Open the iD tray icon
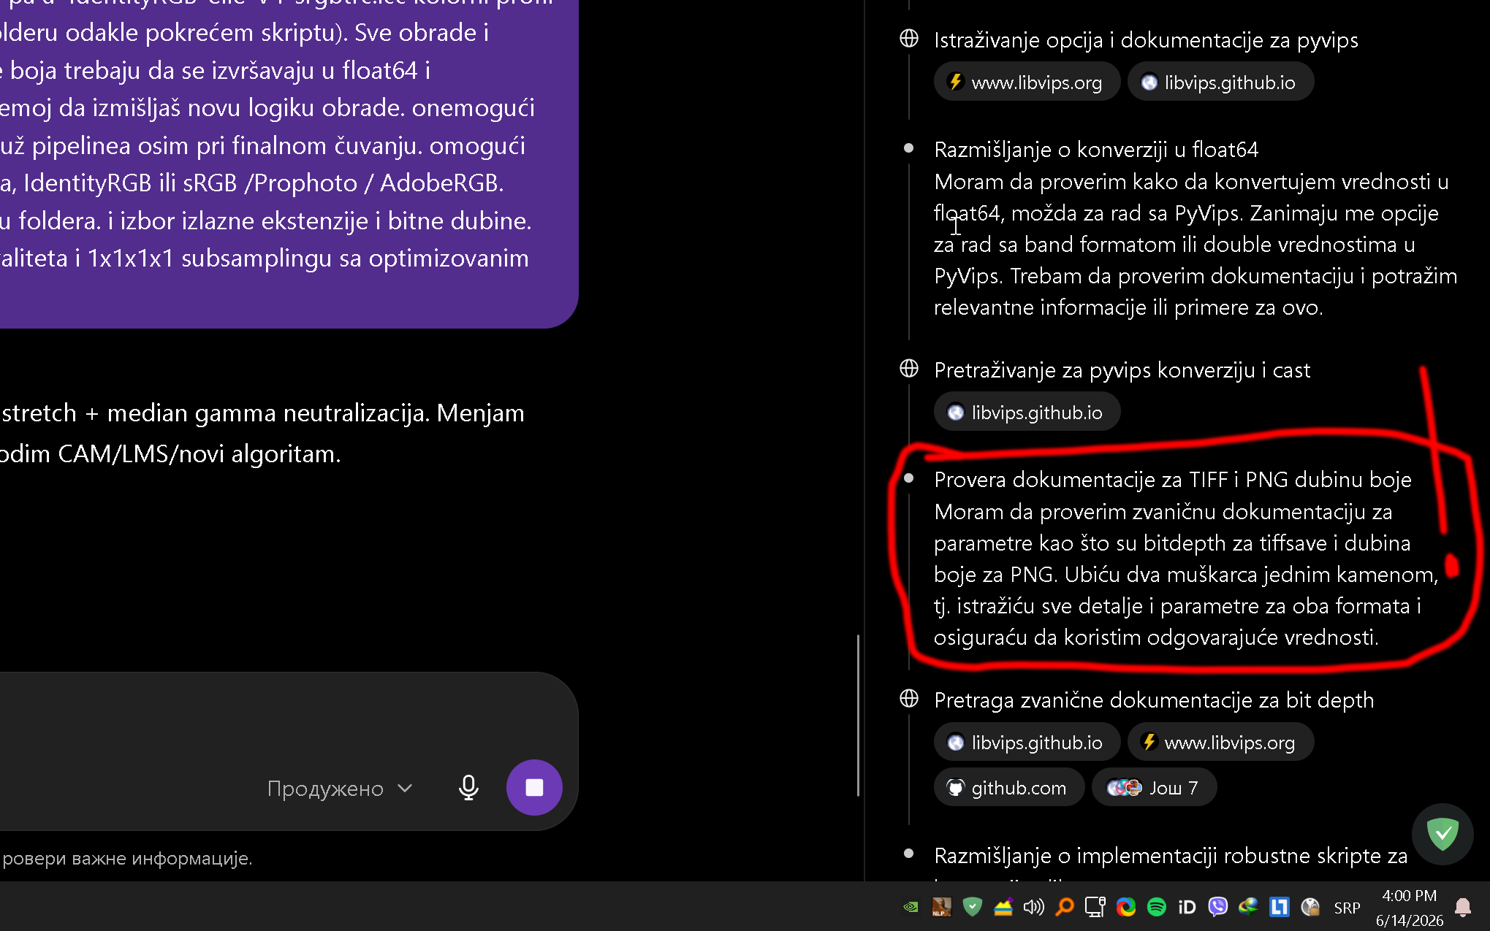Image resolution: width=1490 pixels, height=931 pixels. [x=1187, y=907]
